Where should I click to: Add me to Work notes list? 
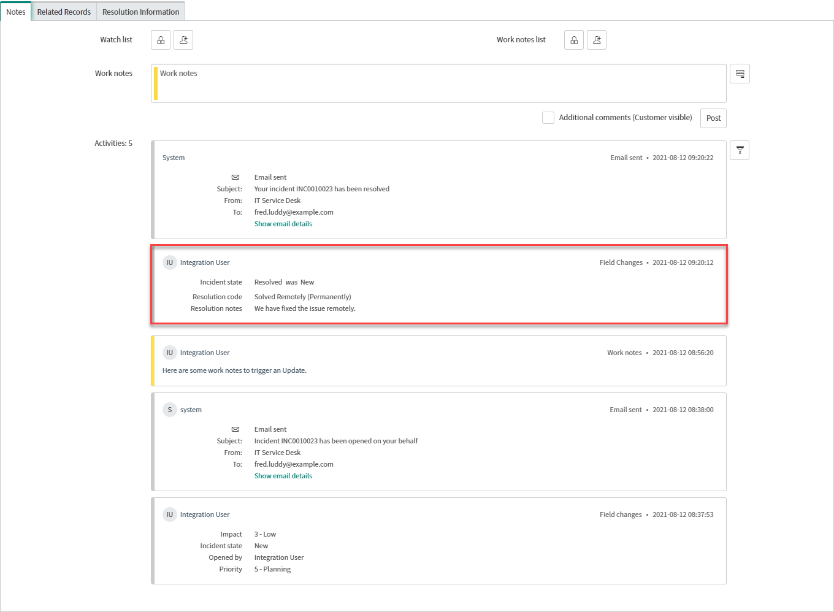[x=597, y=40]
